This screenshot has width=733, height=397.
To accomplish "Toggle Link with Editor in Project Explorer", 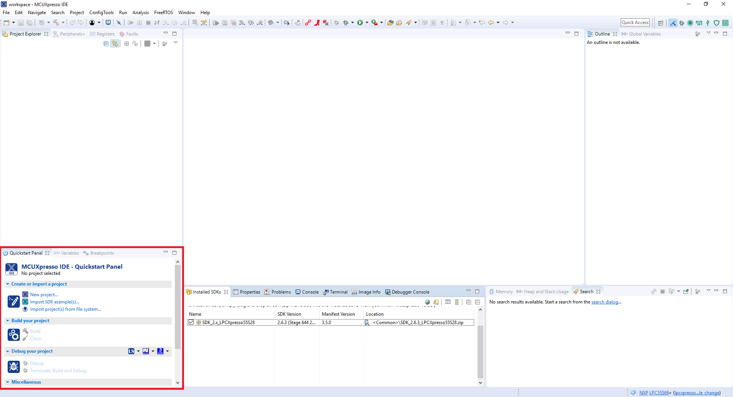I will 115,44.
